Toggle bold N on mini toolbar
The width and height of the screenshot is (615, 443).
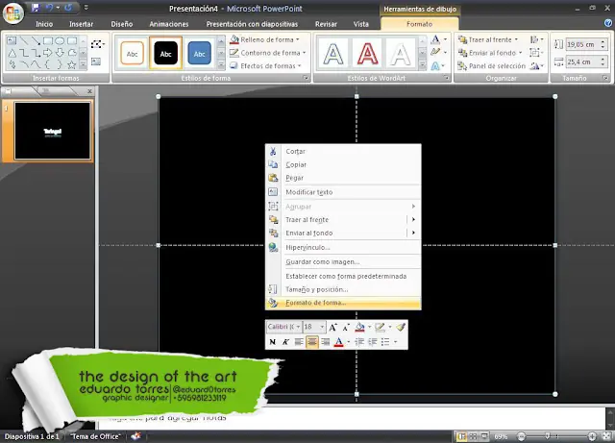[x=273, y=342]
